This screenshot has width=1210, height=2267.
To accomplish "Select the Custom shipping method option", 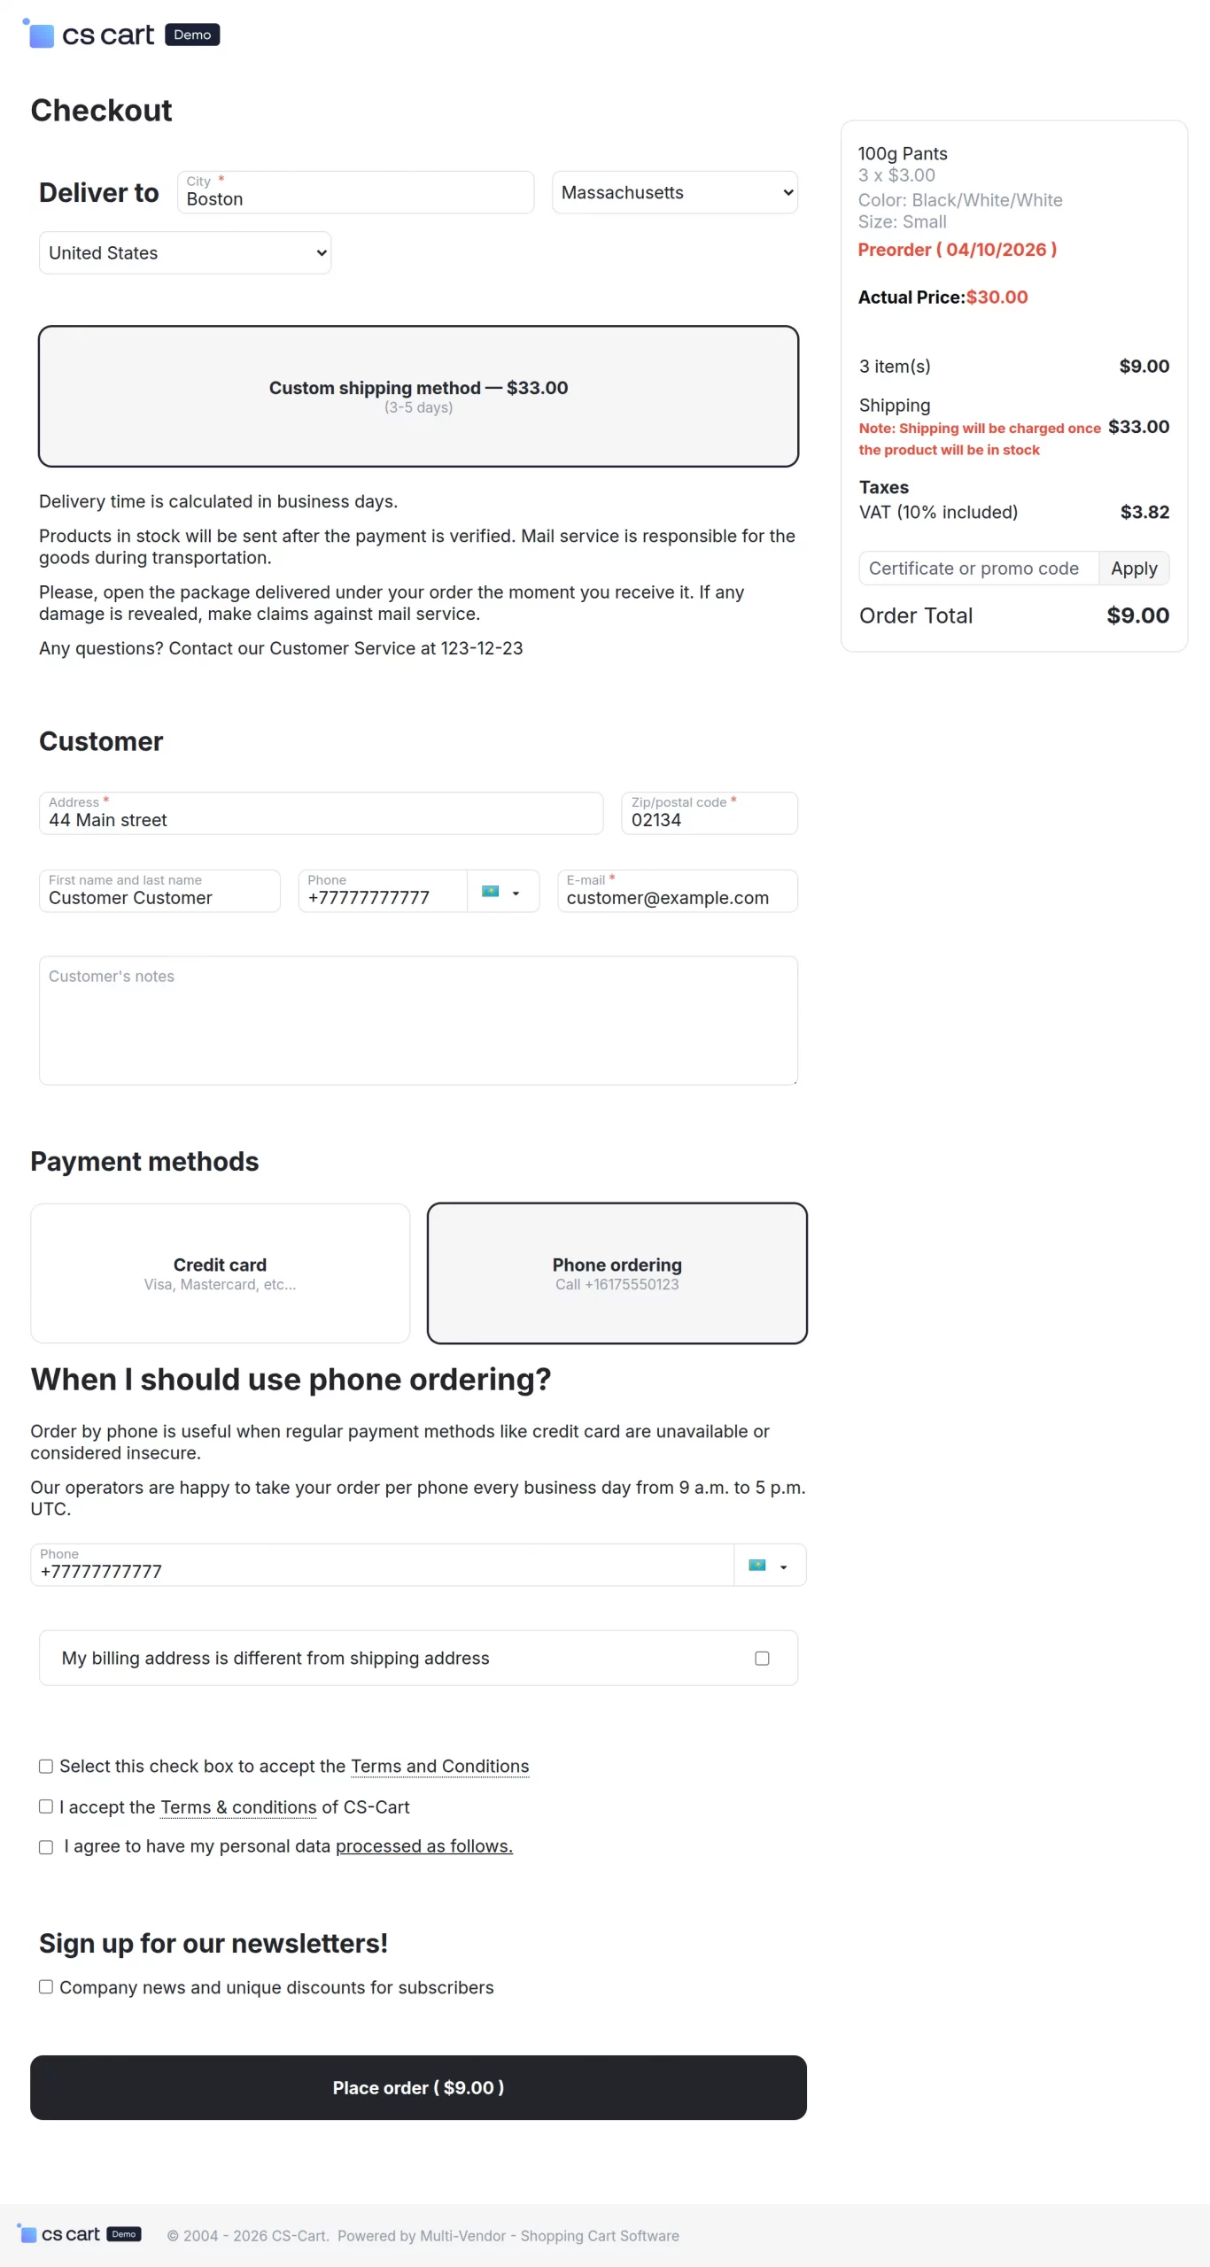I will pos(418,395).
